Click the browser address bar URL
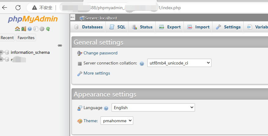This screenshot has width=268, height=136. [x=122, y=7]
